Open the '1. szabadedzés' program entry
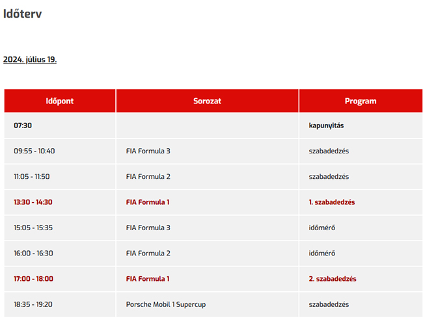This screenshot has height=327, width=423. tap(332, 202)
